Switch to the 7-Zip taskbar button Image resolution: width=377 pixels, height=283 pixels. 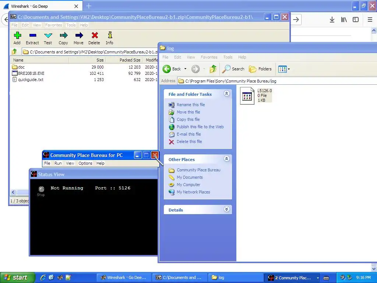tap(179, 277)
